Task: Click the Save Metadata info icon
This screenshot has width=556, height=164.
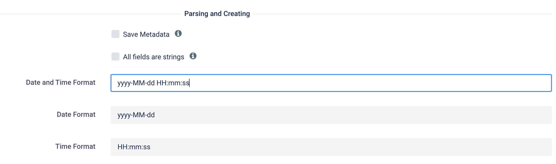Action: click(178, 33)
